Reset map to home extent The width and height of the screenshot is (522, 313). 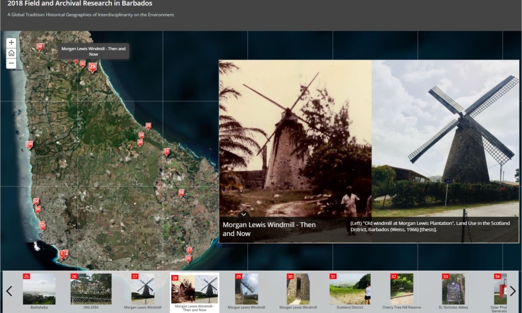(11, 53)
